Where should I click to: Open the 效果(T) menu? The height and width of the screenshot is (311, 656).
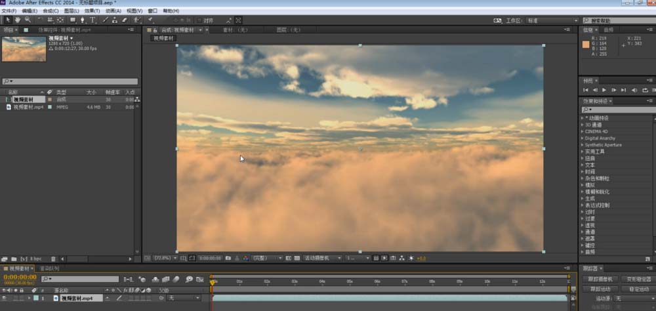point(91,11)
